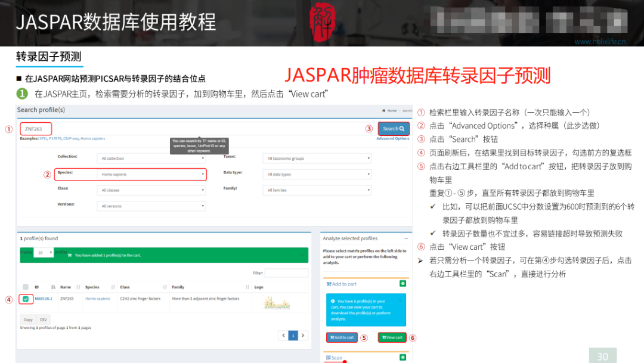Expand the Scan section header

(335, 358)
